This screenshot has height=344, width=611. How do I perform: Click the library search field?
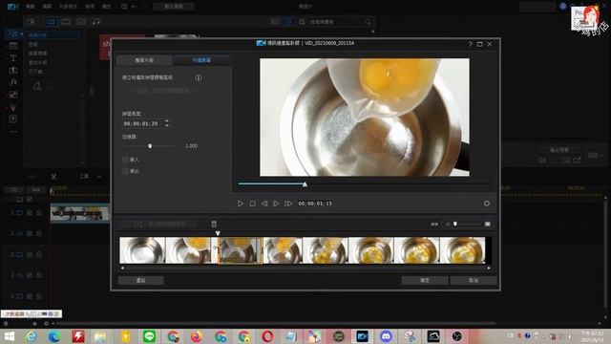coord(337,22)
